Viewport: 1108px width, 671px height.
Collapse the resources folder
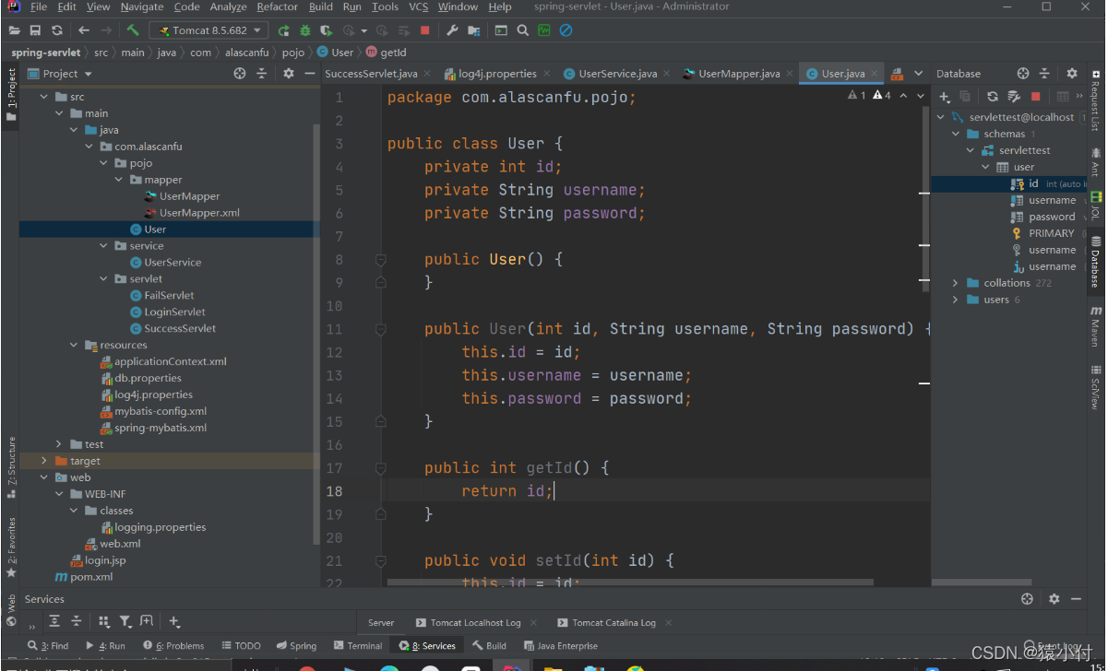[x=75, y=345]
